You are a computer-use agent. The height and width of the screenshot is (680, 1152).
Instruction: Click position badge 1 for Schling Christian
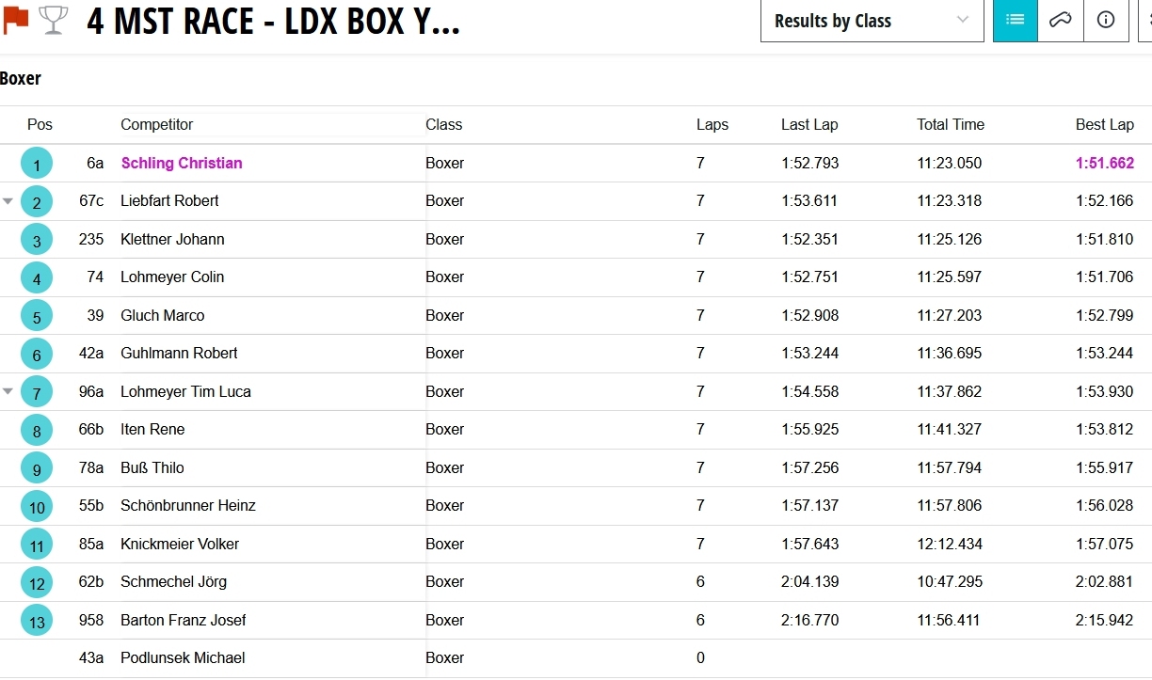(x=37, y=164)
